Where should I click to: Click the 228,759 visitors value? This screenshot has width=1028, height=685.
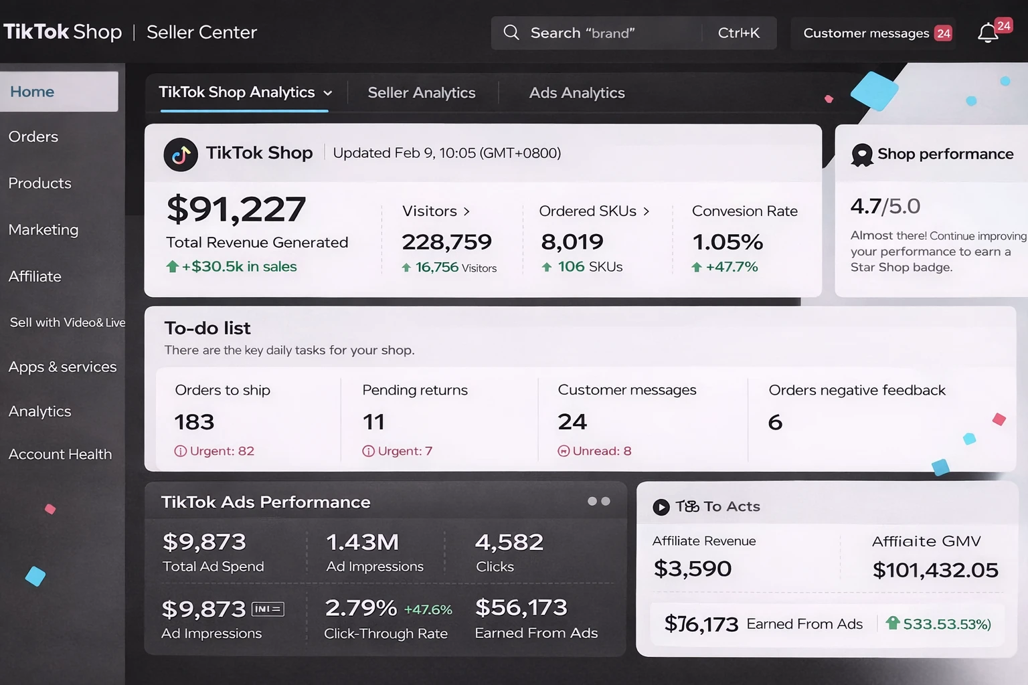[446, 242]
